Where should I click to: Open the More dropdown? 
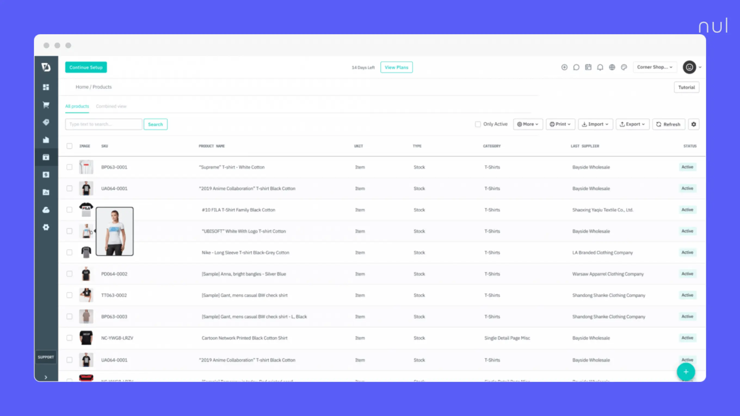tap(528, 124)
